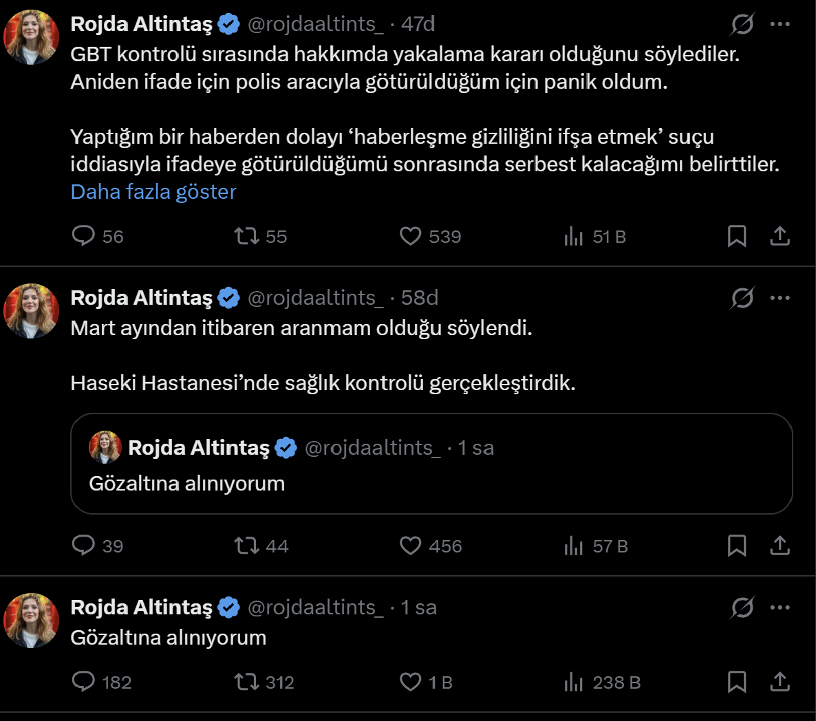This screenshot has width=816, height=721.
Task: Open Grok icon on the 47d tweet
Action: (742, 24)
